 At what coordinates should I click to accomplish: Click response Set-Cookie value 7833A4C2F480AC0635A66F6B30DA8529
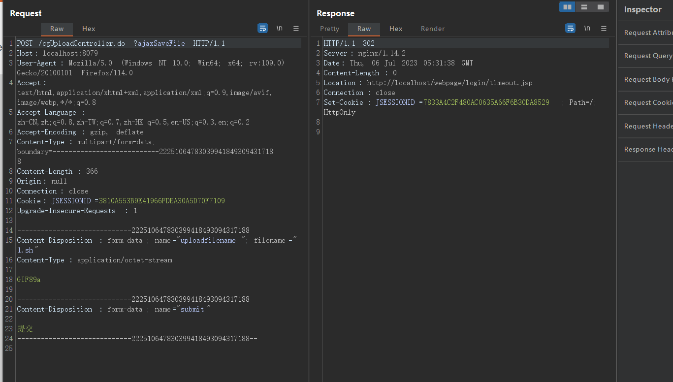click(486, 102)
